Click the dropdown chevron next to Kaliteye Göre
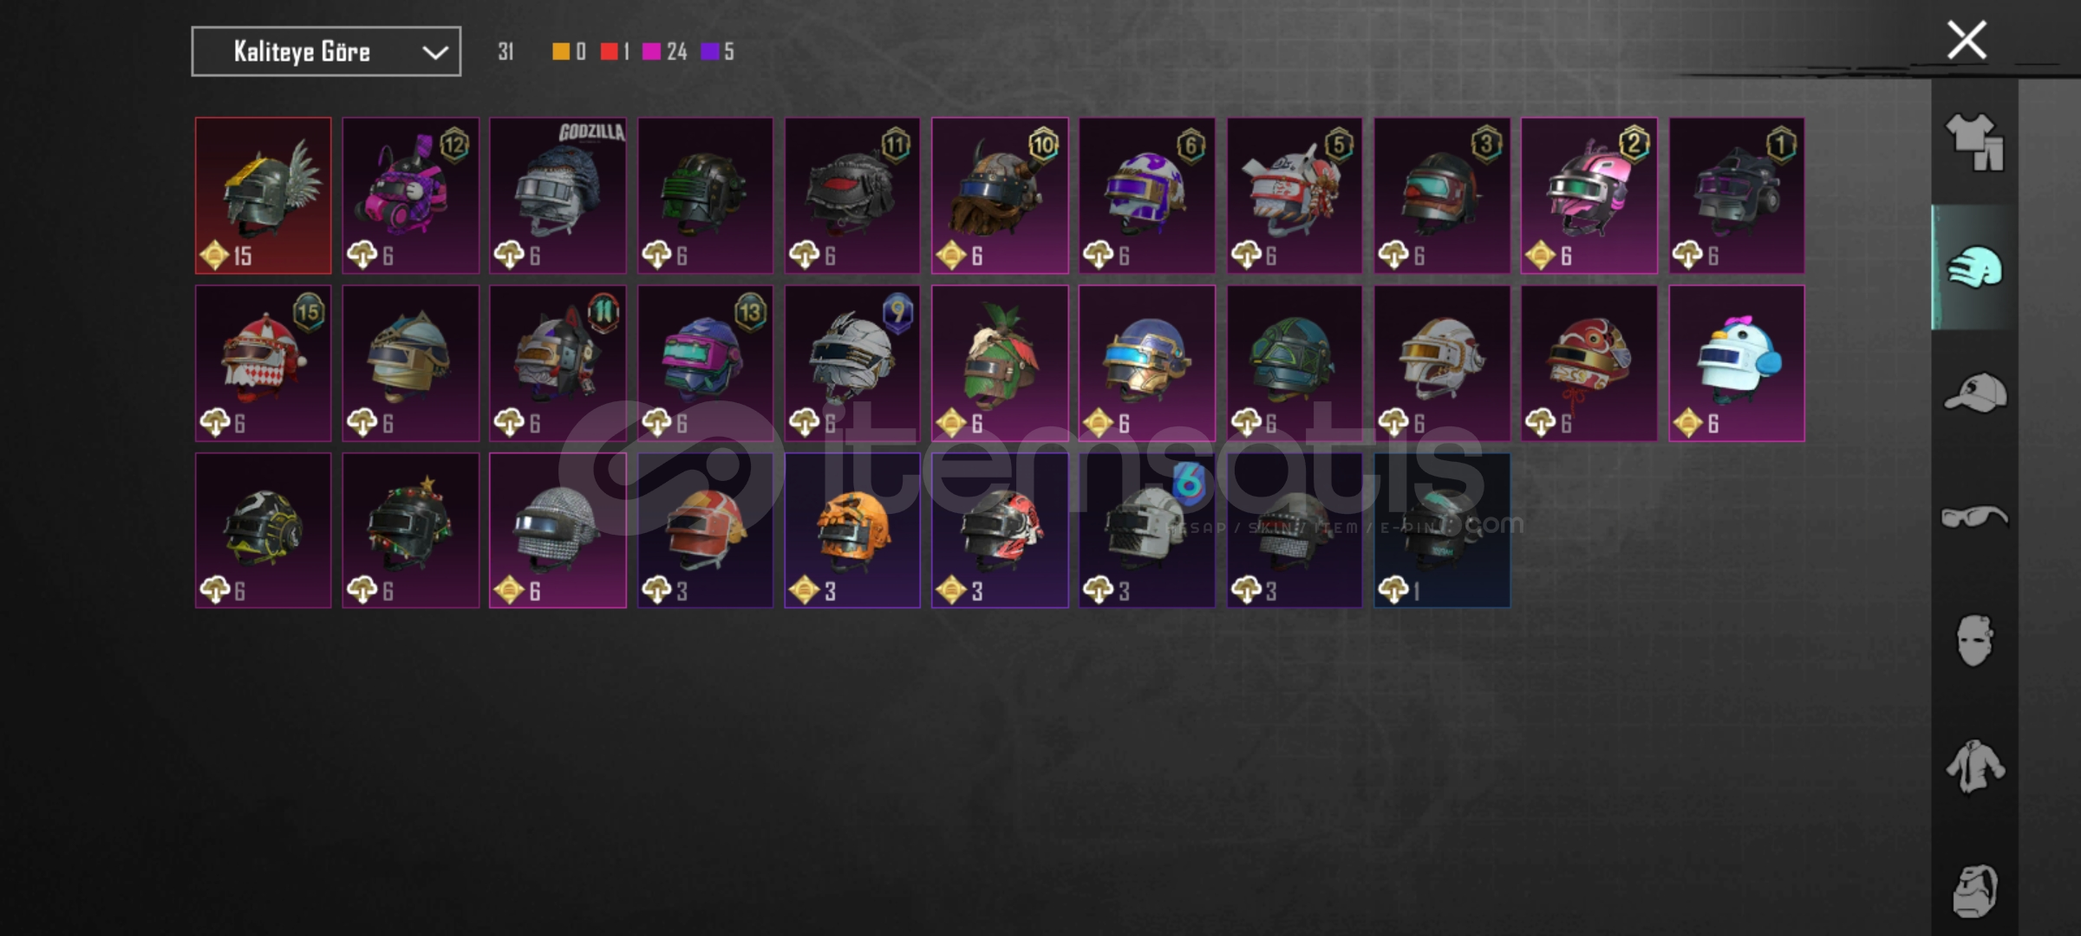Screen dimensions: 2081x936 coord(435,53)
